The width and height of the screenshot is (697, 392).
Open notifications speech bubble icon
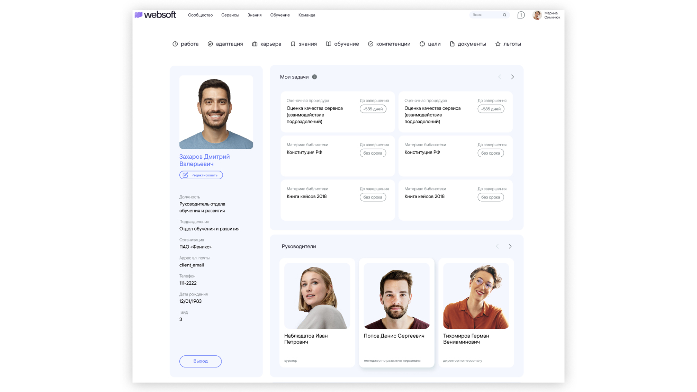[521, 15]
